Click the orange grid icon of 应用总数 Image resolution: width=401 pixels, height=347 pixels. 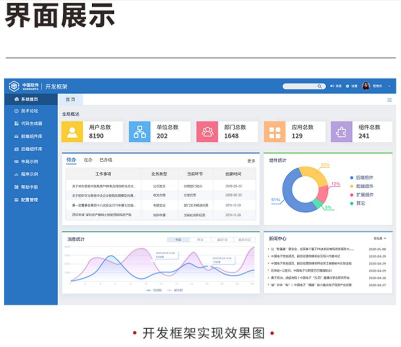(x=275, y=132)
